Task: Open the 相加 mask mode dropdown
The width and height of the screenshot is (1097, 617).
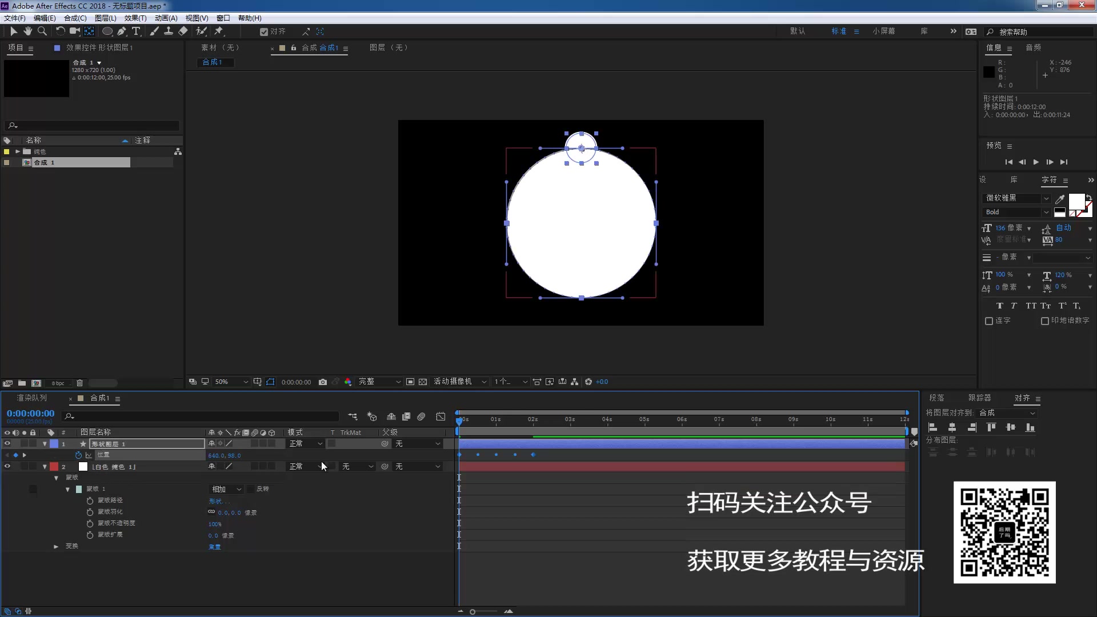Action: [226, 490]
